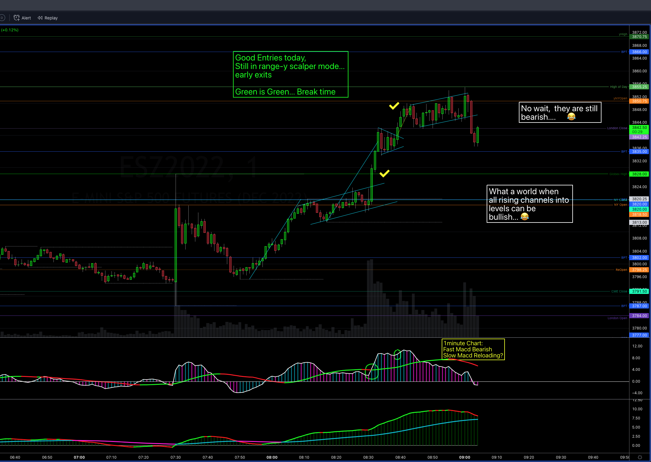Click the 08:00 time axis label
This screenshot has width=651, height=462.
click(x=272, y=457)
